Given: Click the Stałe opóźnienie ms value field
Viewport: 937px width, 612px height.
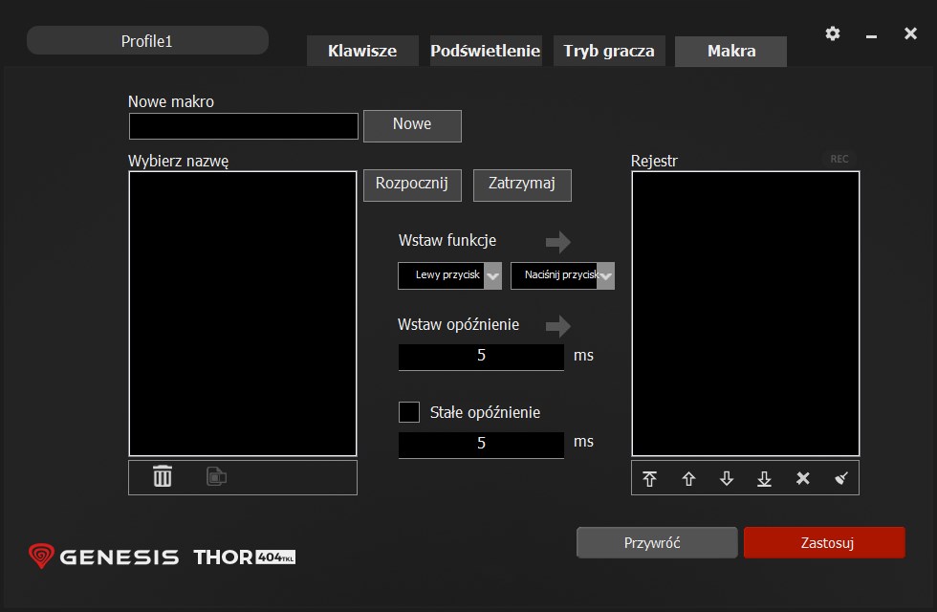Looking at the screenshot, I should pos(481,445).
